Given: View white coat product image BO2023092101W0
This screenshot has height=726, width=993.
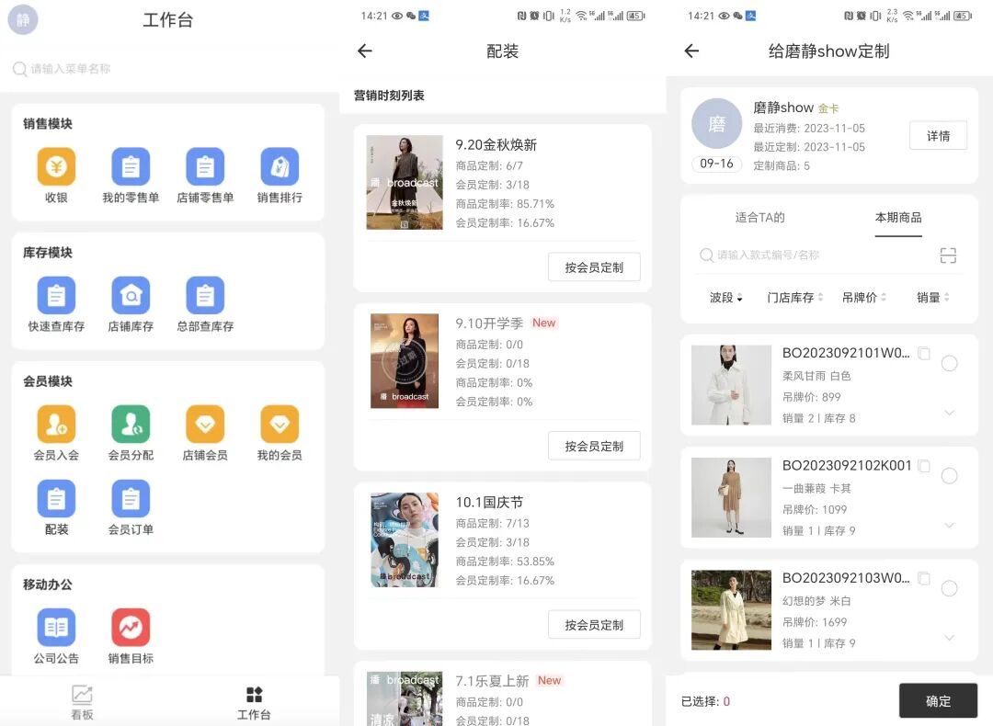Looking at the screenshot, I should coord(731,385).
